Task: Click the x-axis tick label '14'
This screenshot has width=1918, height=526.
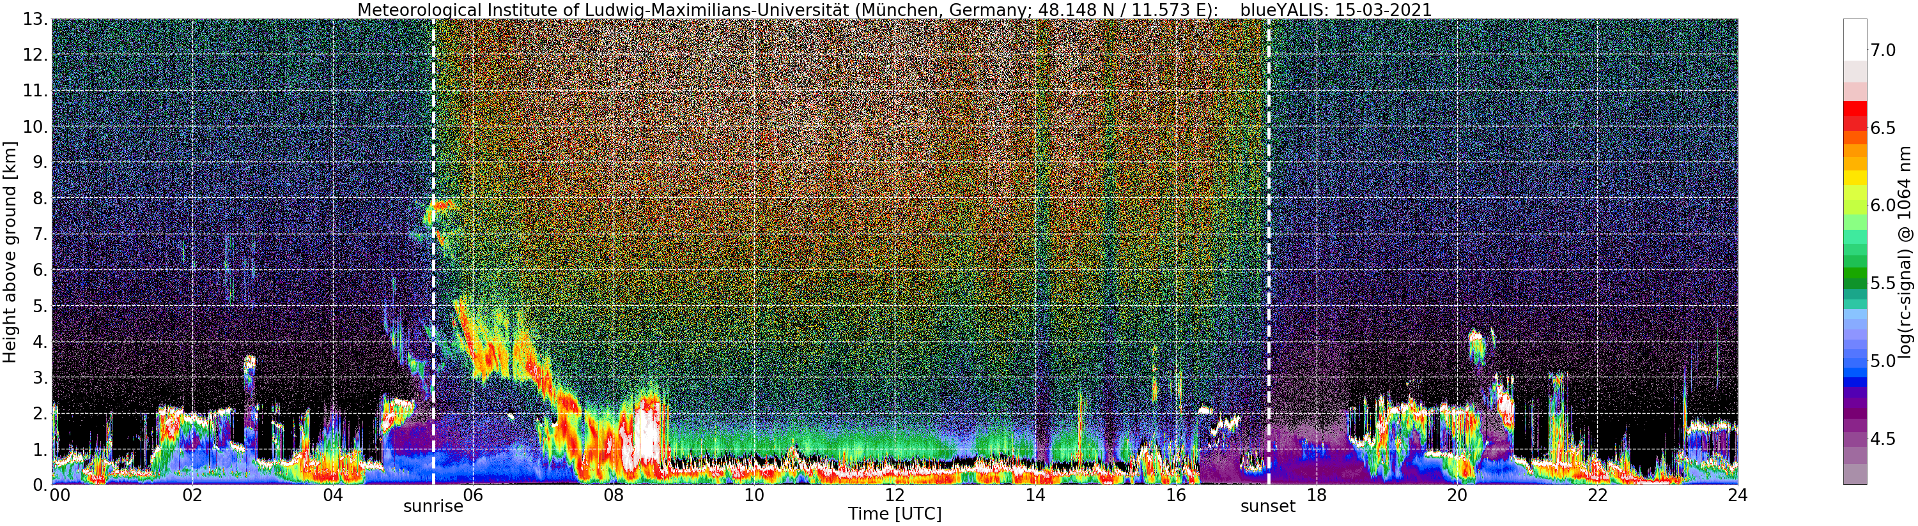Action: 1035,496
